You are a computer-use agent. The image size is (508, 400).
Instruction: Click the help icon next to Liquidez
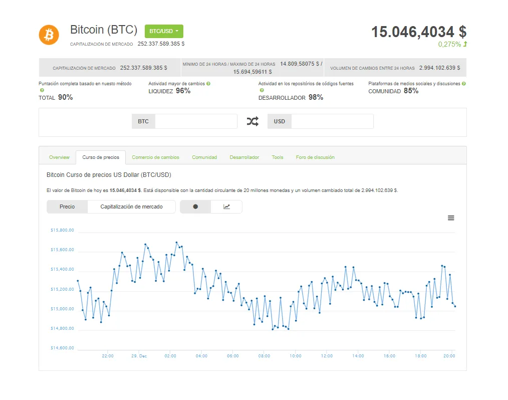[208, 84]
